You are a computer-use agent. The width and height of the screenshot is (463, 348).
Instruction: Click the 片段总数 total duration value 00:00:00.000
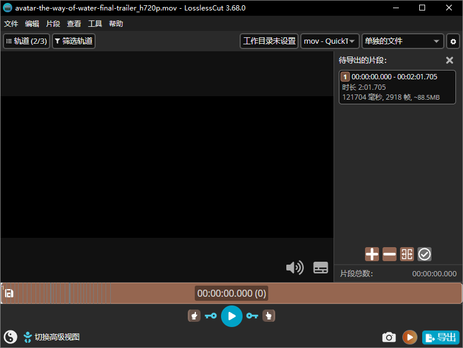pos(434,273)
